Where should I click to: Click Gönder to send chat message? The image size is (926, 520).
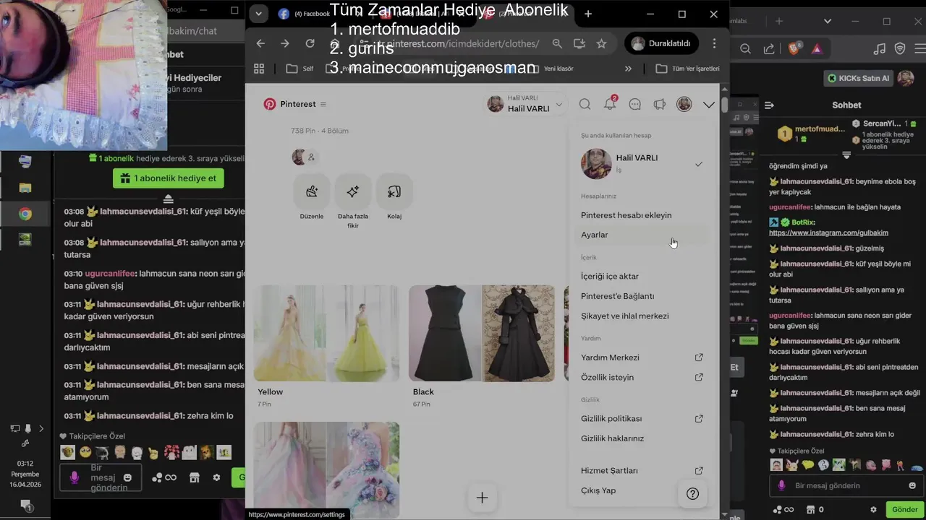904,509
